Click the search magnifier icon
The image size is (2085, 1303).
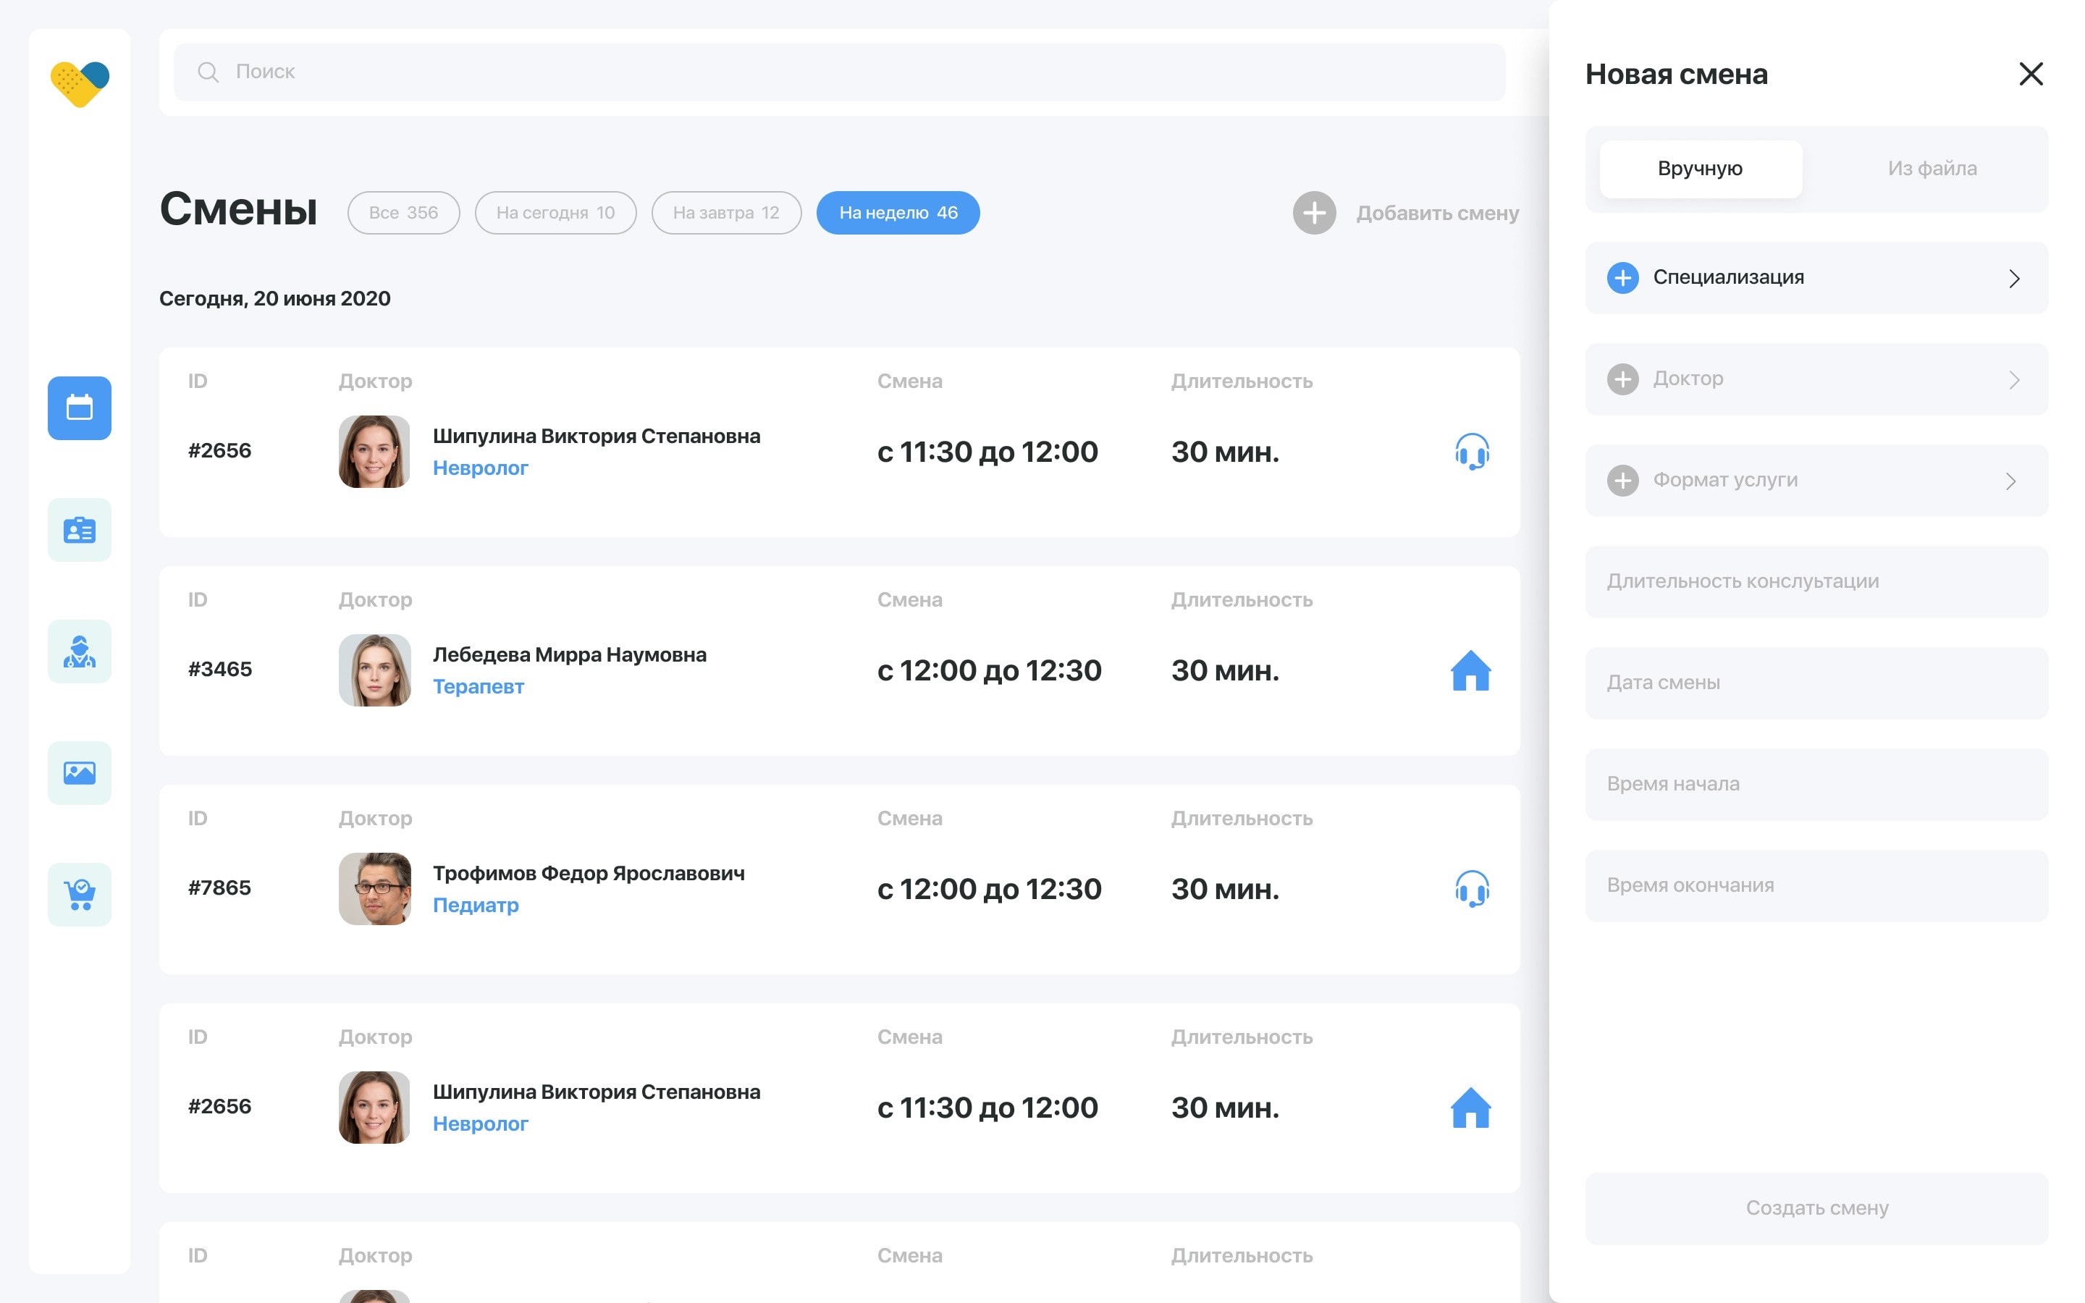(x=208, y=72)
